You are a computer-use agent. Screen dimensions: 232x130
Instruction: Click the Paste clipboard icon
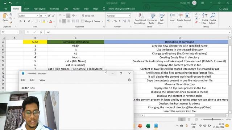point(5,16)
